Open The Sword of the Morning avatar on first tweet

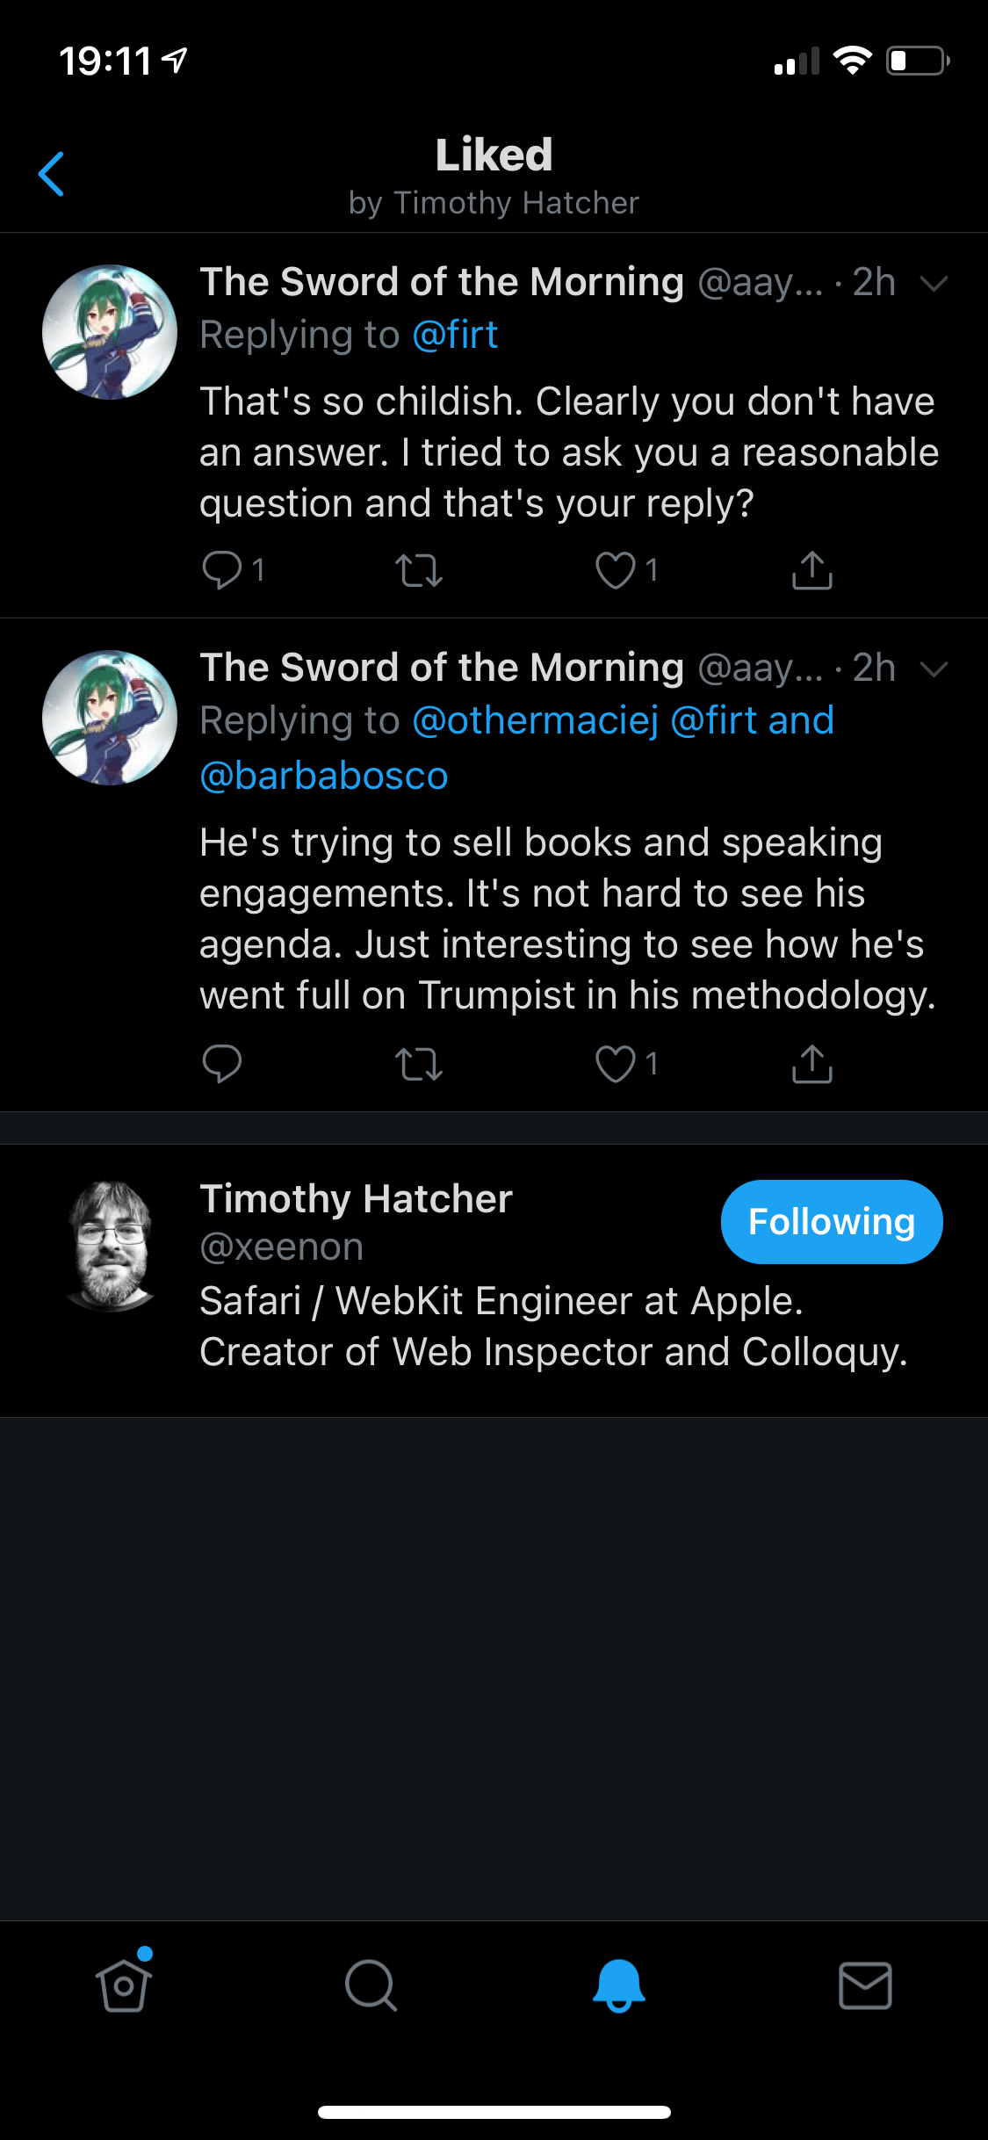tap(110, 332)
